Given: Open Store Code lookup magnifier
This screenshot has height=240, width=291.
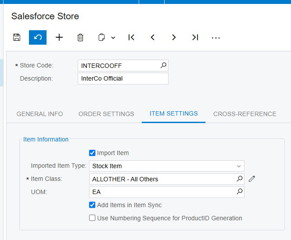Looking at the screenshot, I should click(x=163, y=65).
